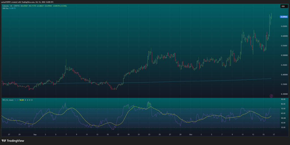The width and height of the screenshot is (290, 145).
Task: Click the TradingView logo
Action: [x=13, y=141]
